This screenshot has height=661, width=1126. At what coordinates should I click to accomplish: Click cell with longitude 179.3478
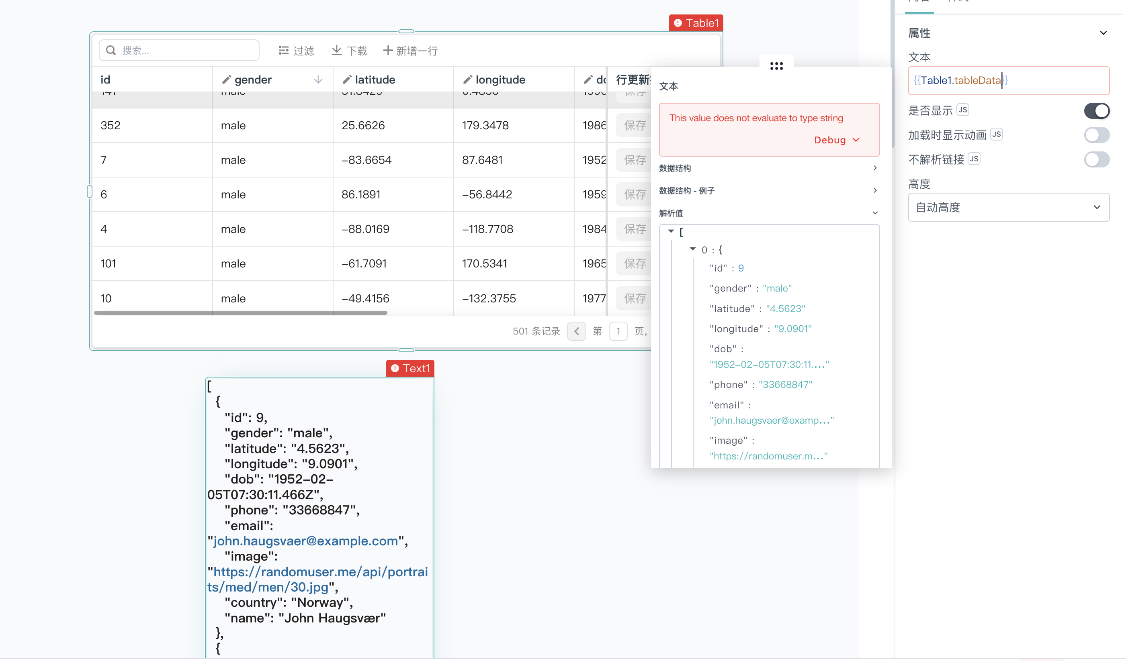pyautogui.click(x=514, y=126)
